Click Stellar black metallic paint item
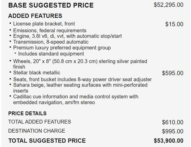This screenshot has width=191, height=147. pos(37,73)
